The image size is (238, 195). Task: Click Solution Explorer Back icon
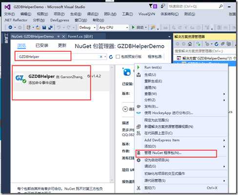178,44
